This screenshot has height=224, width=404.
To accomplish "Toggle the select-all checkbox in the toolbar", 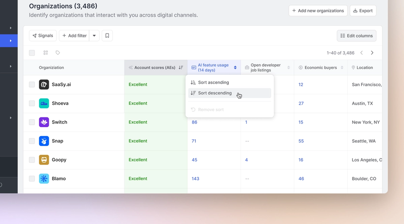I will pyautogui.click(x=32, y=53).
